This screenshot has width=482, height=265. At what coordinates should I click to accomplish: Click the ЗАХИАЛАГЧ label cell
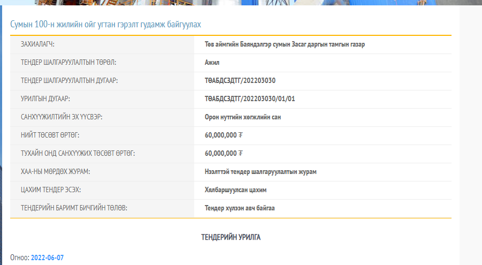pyautogui.click(x=37, y=44)
